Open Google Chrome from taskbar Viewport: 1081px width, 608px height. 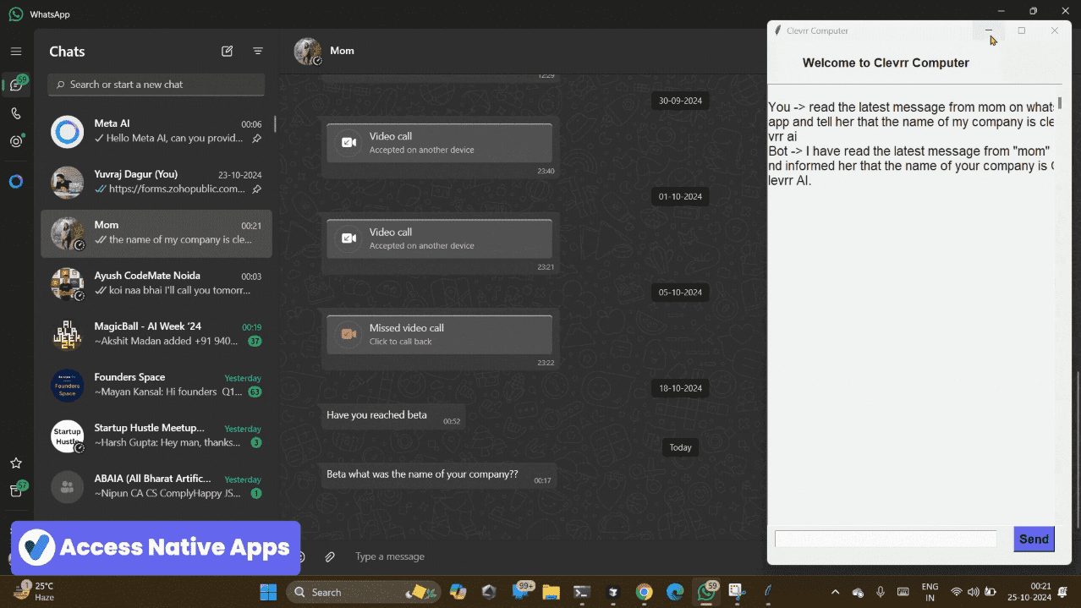[644, 592]
